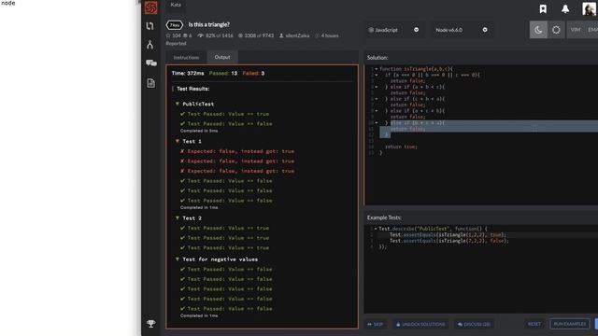
Task: Click the RESET button
Action: pyautogui.click(x=534, y=324)
